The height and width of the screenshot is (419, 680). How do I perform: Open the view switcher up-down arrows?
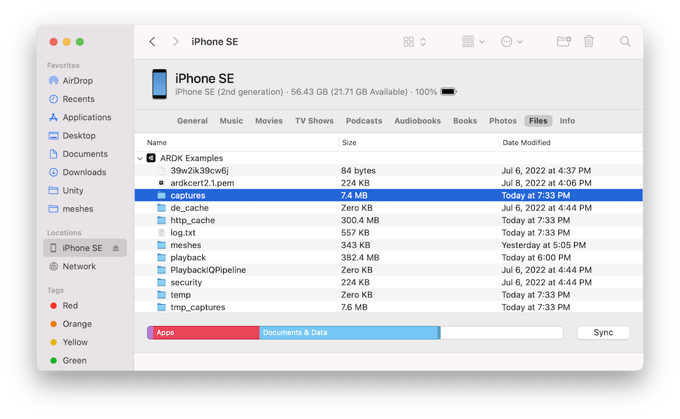coord(423,42)
